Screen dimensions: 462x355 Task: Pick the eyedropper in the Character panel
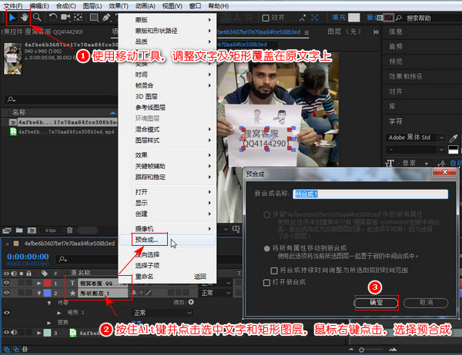coord(454,138)
